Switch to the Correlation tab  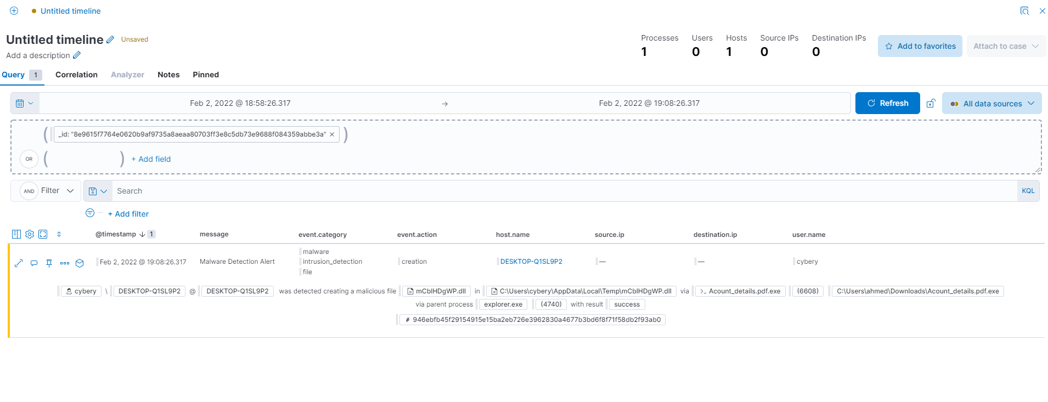coord(76,75)
